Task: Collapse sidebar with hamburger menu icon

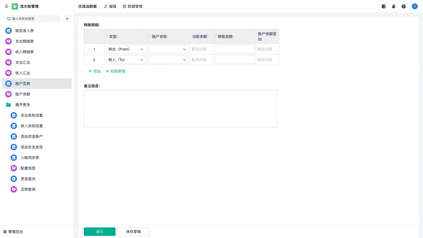Action: click(7, 6)
